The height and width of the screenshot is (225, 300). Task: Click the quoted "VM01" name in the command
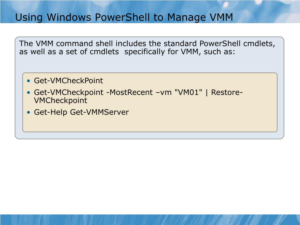[x=188, y=92]
